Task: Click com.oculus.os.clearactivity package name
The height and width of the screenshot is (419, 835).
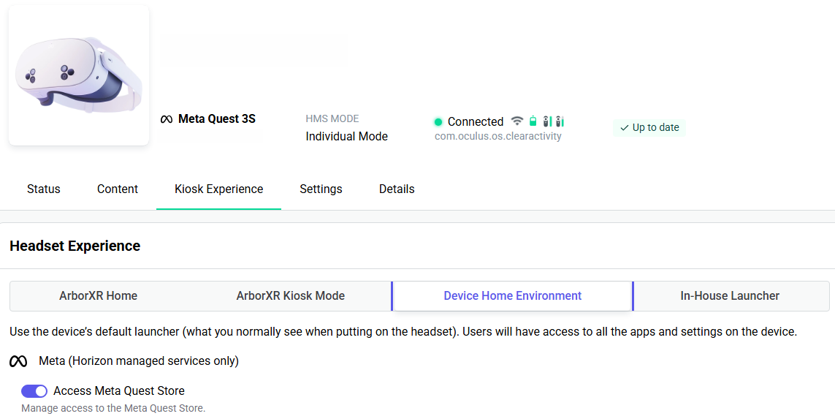Action: (498, 137)
